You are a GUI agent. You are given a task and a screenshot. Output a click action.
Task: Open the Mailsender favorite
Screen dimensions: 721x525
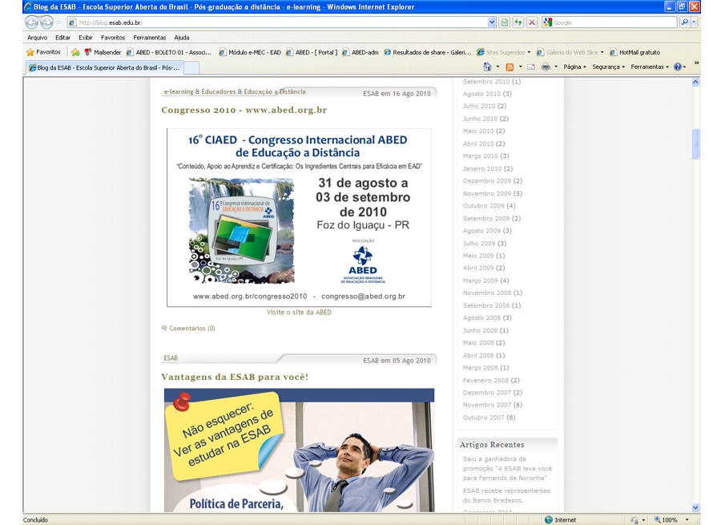point(103,52)
